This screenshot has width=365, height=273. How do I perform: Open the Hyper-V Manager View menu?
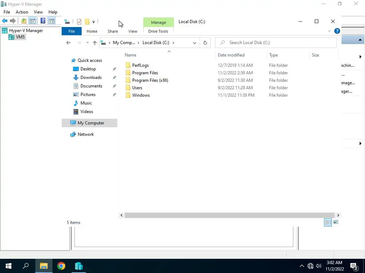pyautogui.click(x=38, y=12)
